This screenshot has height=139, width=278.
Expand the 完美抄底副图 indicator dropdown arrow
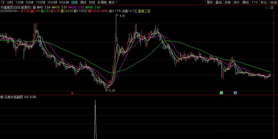click(2, 97)
